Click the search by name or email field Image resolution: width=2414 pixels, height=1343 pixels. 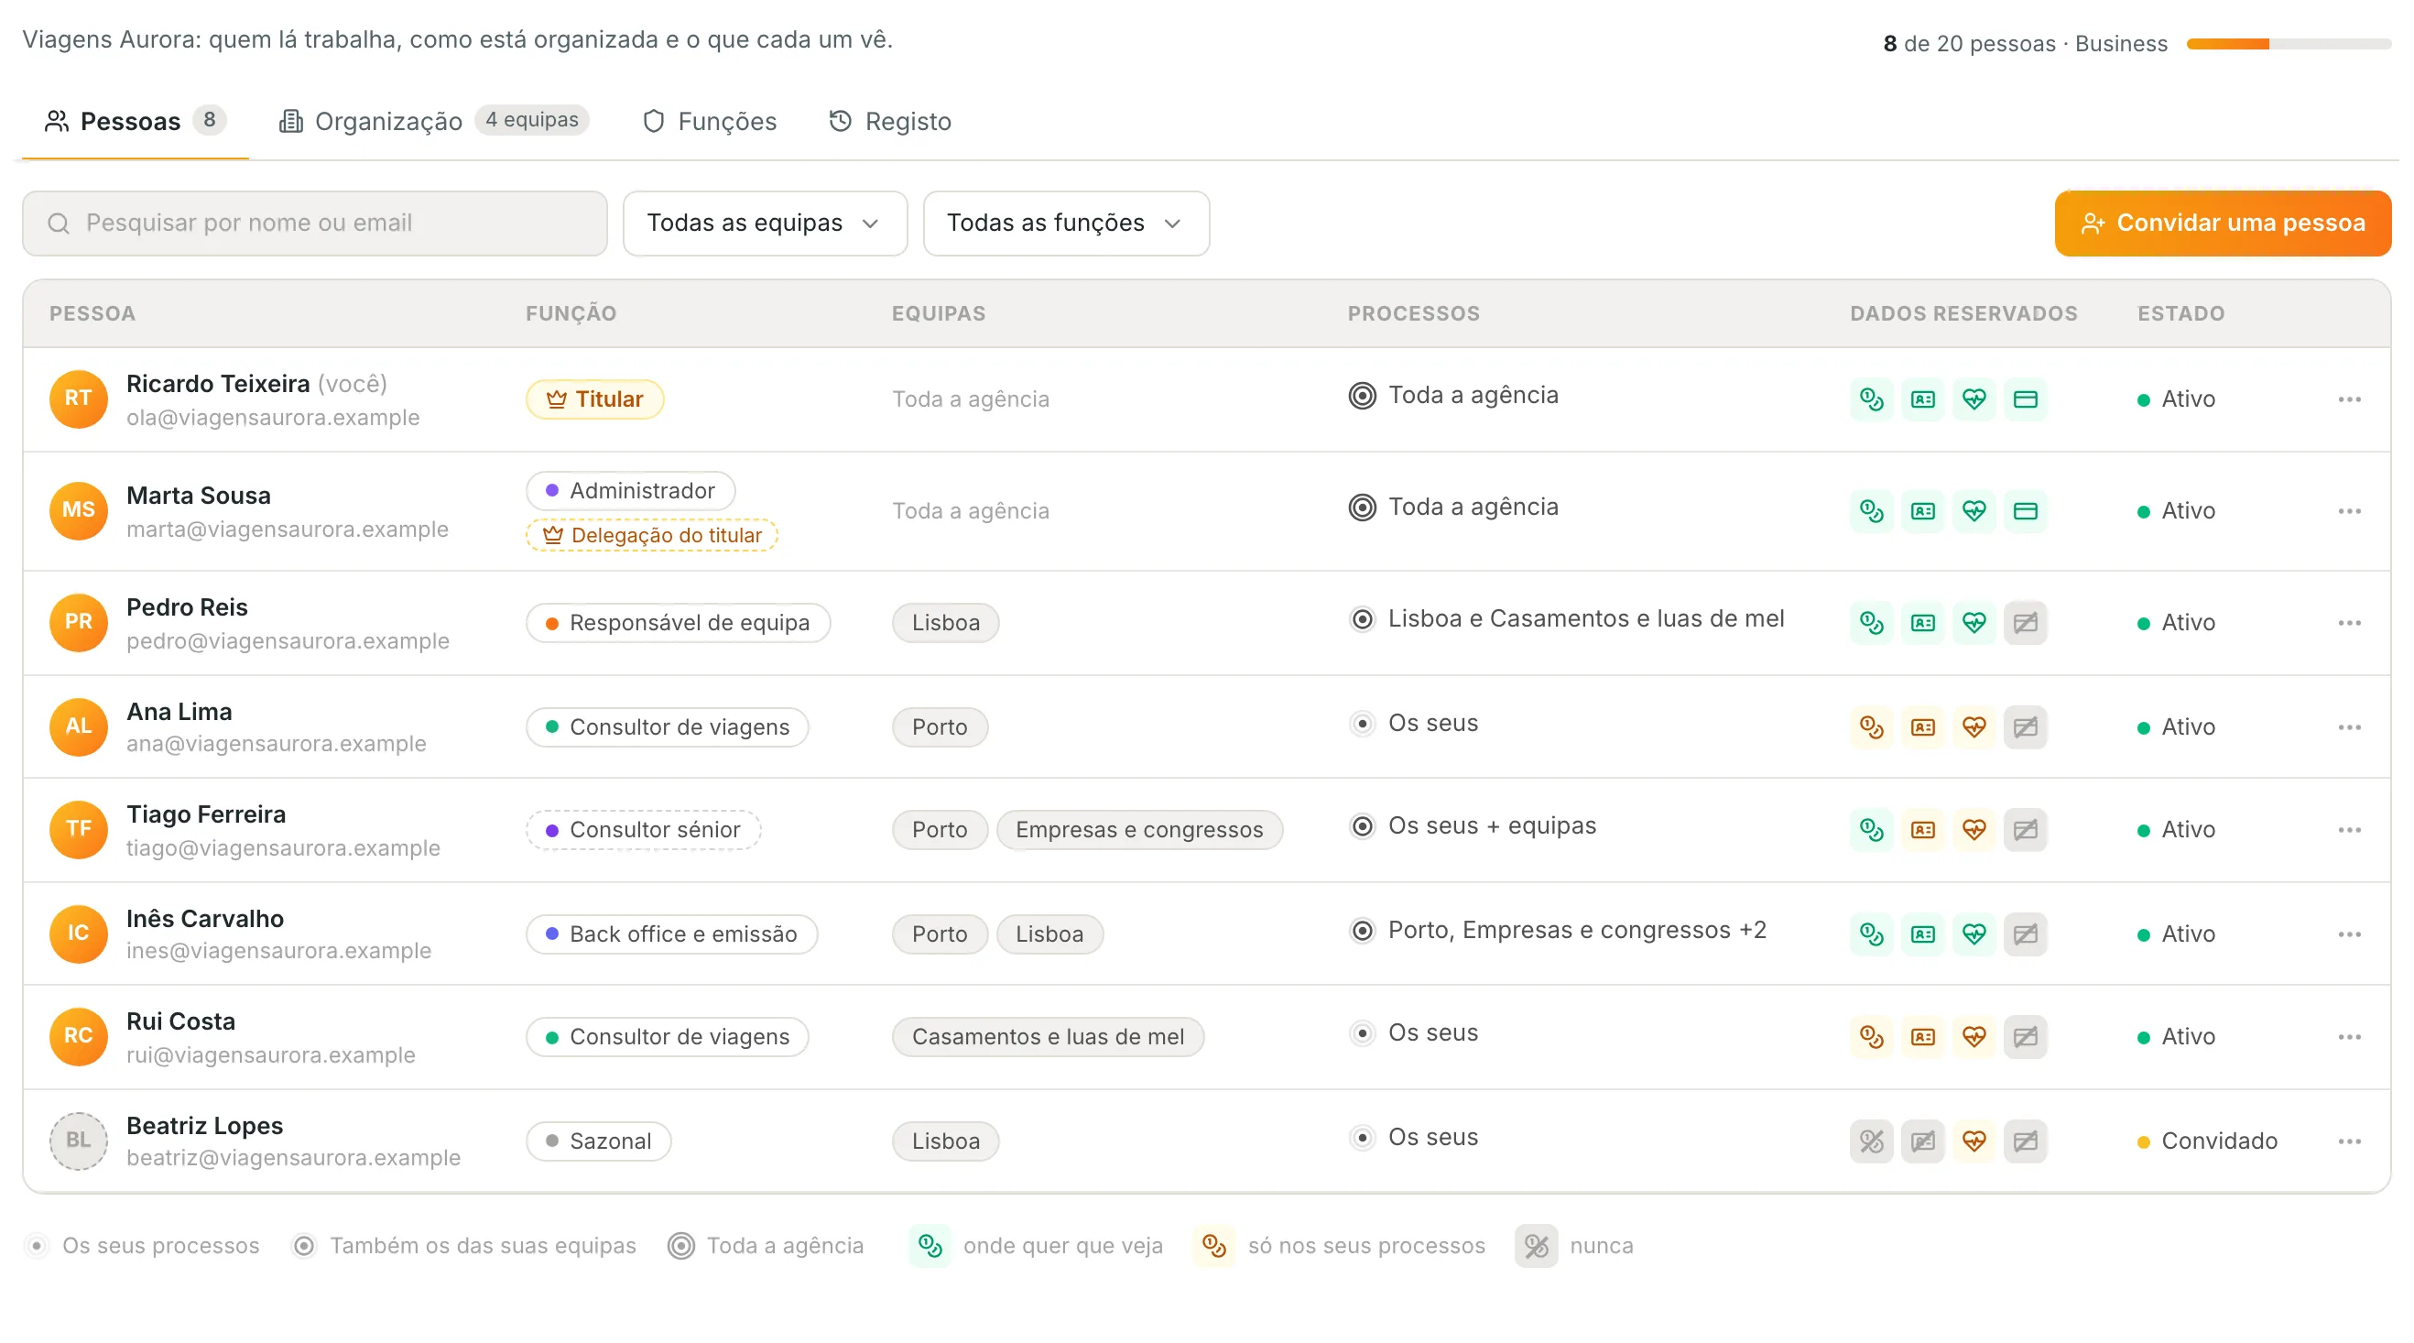315,223
